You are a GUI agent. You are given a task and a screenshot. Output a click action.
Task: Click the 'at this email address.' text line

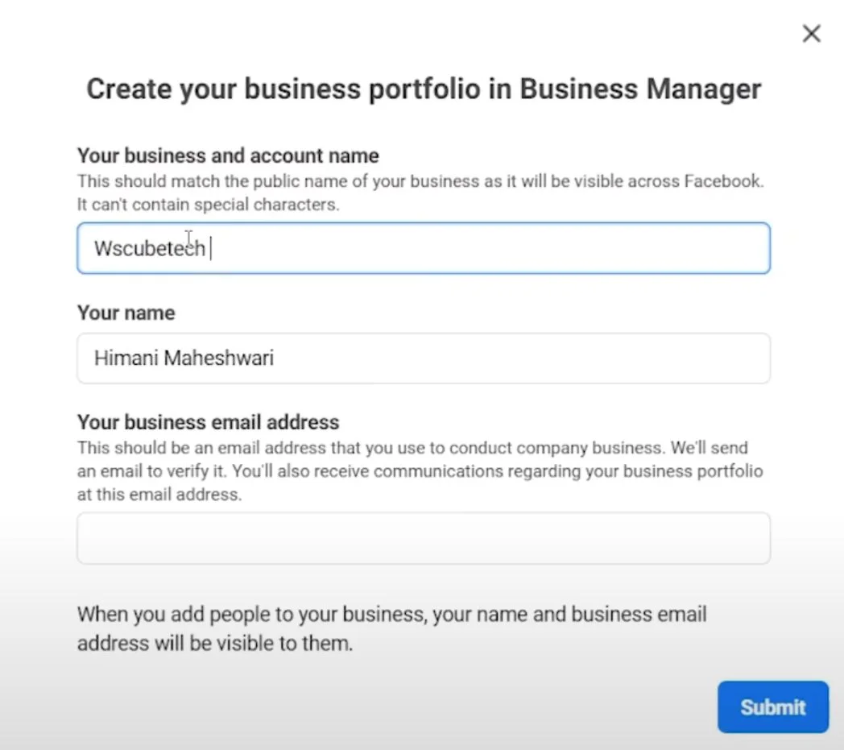[159, 495]
